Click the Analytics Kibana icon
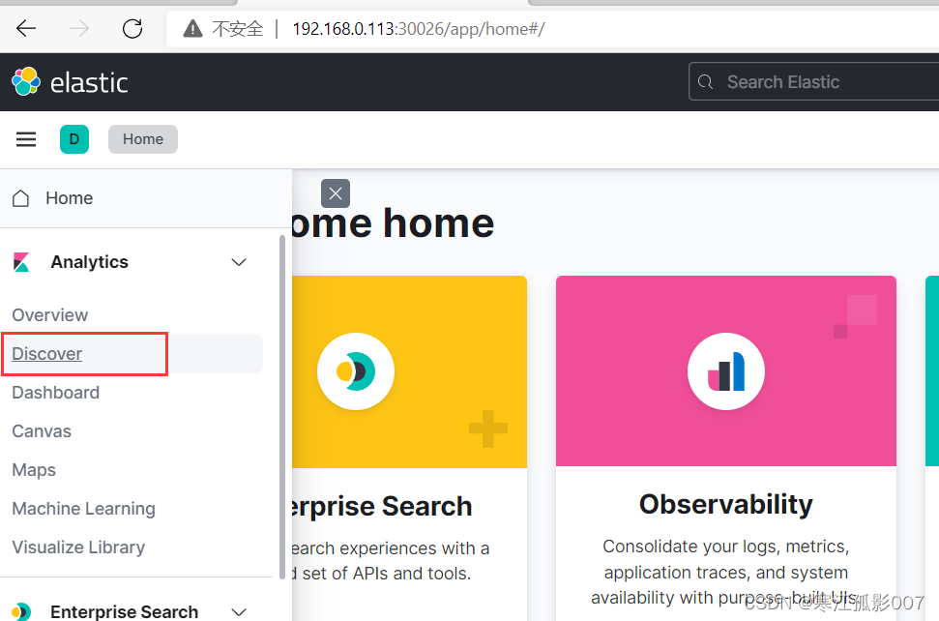 click(21, 262)
